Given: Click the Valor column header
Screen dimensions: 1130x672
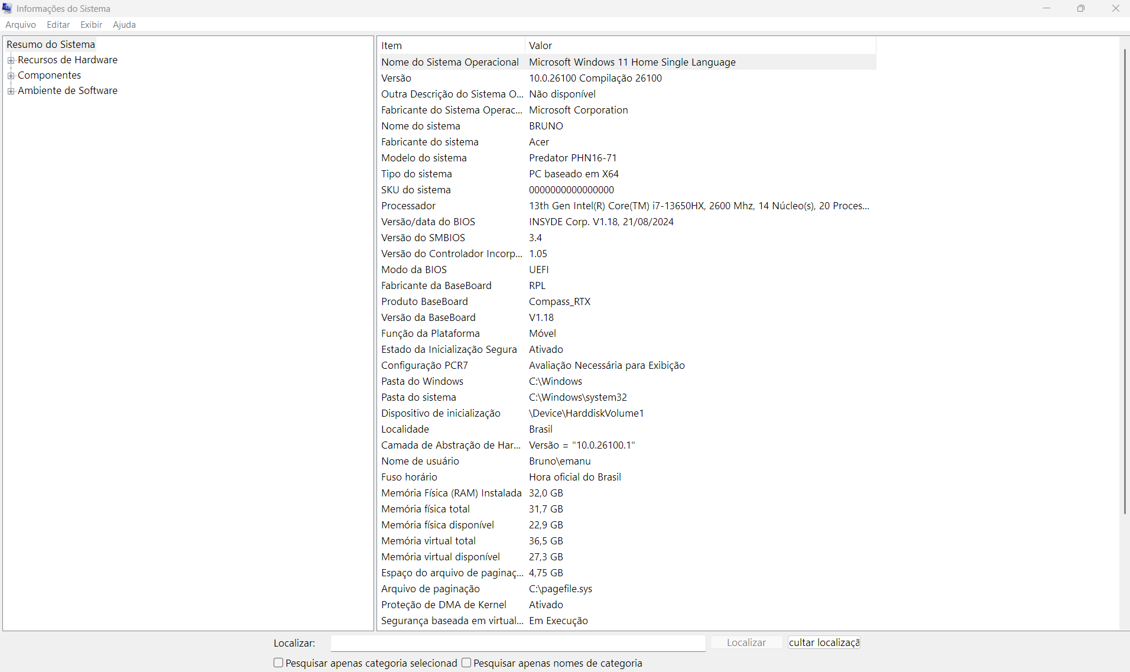Looking at the screenshot, I should coord(700,46).
